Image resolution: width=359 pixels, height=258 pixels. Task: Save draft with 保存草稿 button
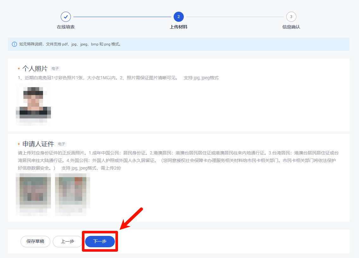point(35,241)
